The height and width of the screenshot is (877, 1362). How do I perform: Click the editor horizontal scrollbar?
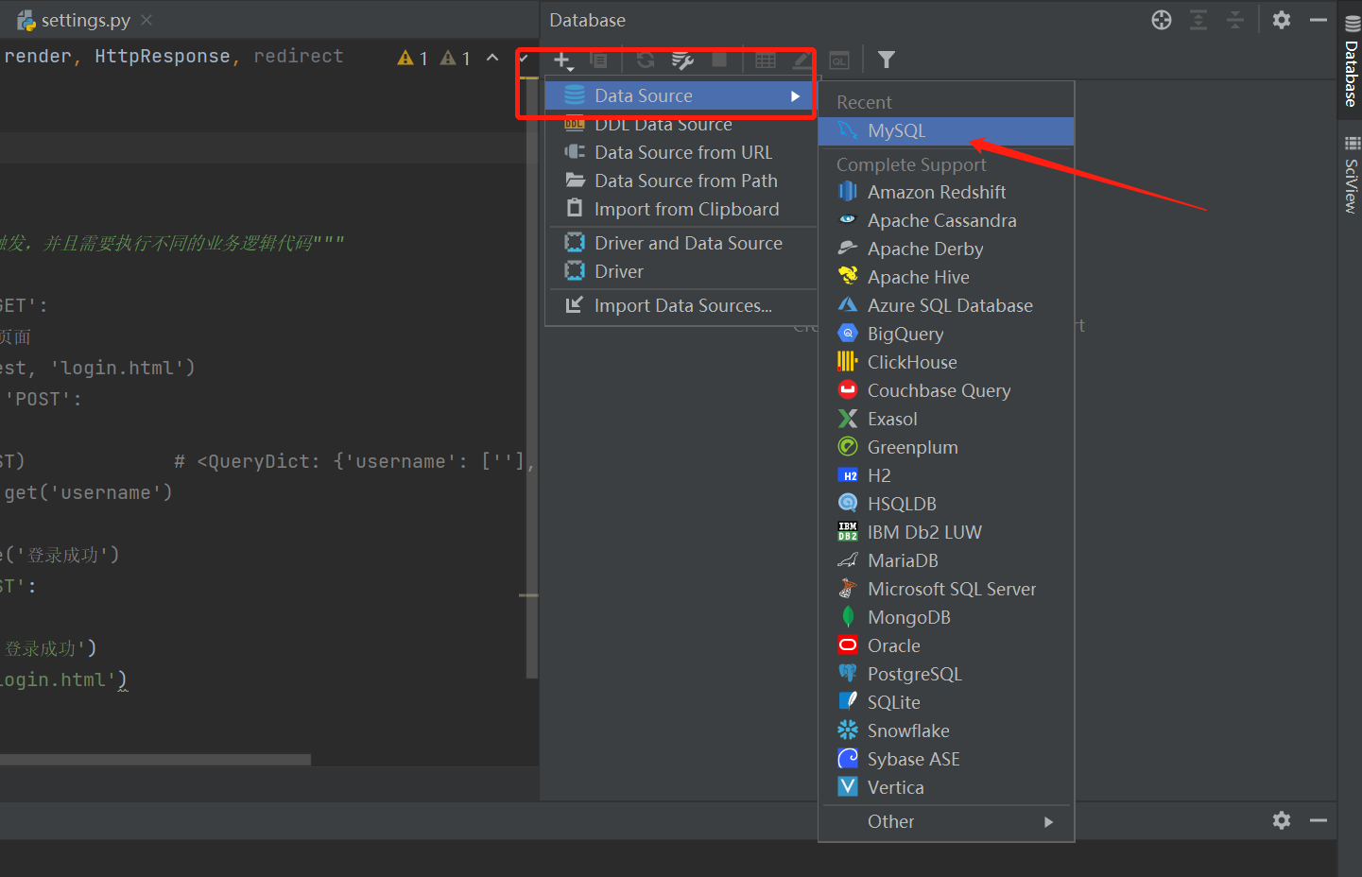point(155,760)
